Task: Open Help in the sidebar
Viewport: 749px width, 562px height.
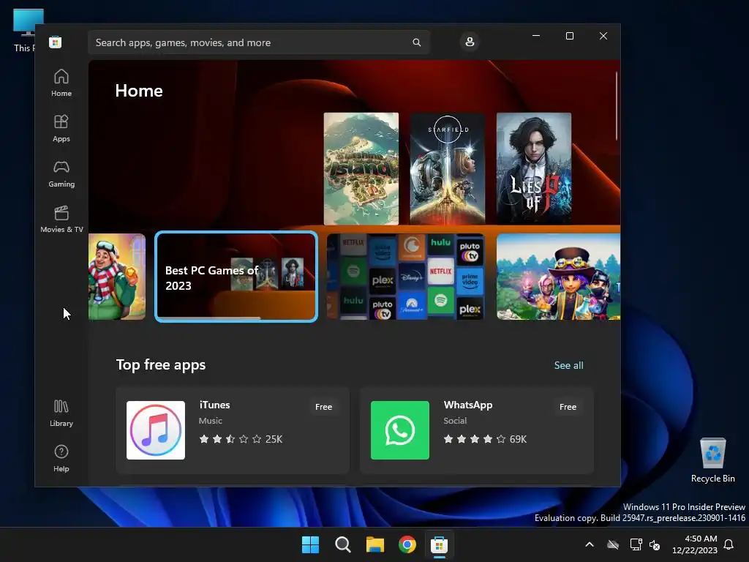Action: 61,458
